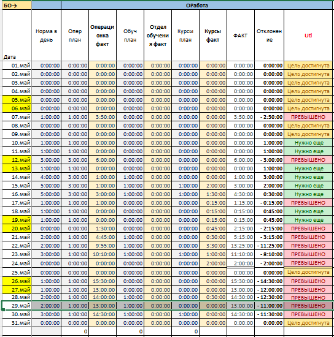Select the yellow 06.май date cell
The image size is (334, 337).
point(17,108)
